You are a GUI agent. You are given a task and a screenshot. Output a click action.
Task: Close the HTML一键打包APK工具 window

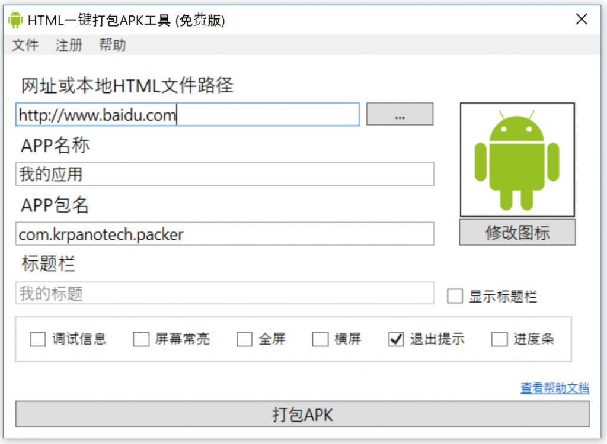click(x=582, y=19)
